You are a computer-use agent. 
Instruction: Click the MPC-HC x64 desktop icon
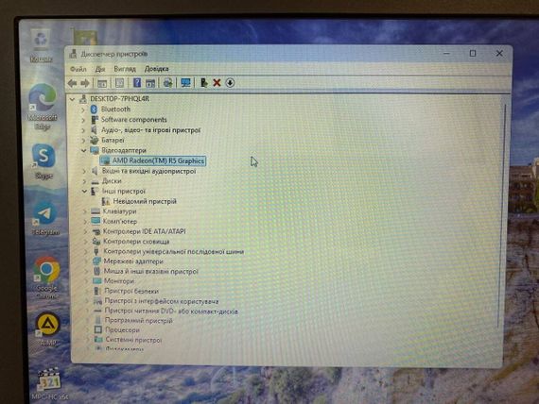tap(49, 384)
